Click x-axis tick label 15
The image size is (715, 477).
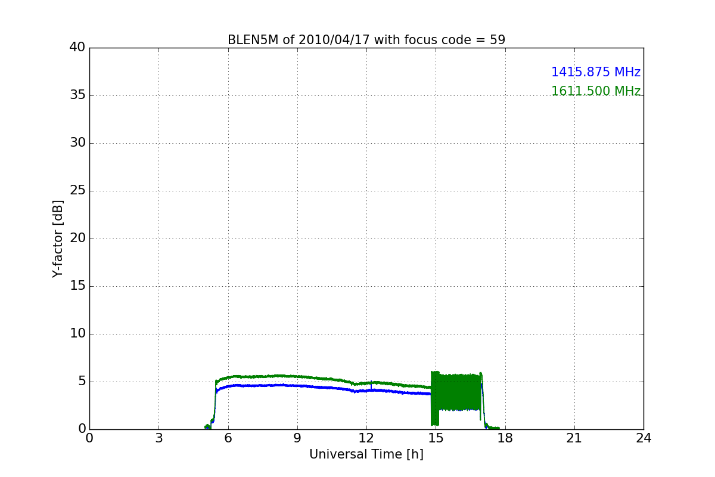[436, 438]
